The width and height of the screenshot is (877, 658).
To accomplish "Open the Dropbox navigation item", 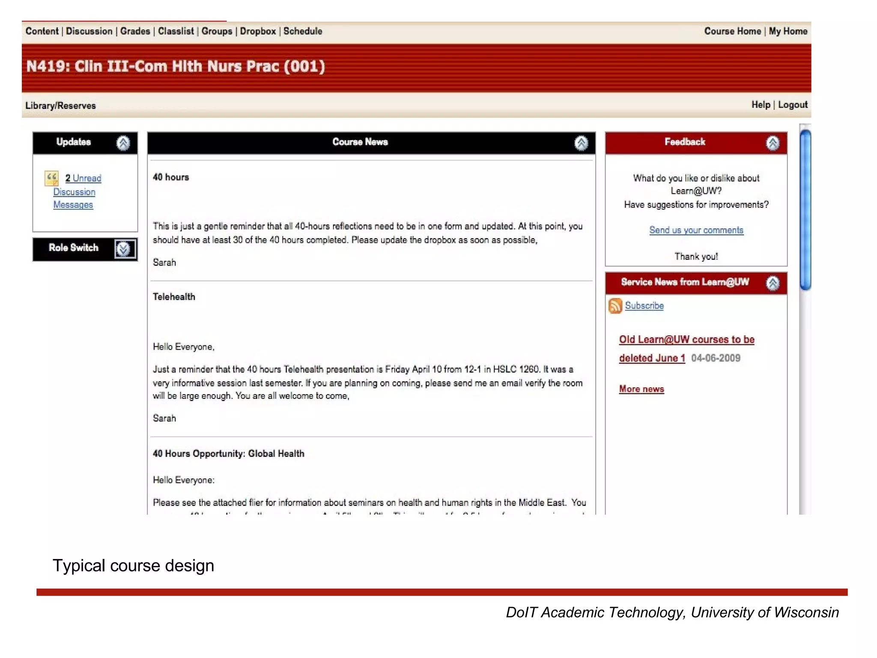I will [258, 31].
